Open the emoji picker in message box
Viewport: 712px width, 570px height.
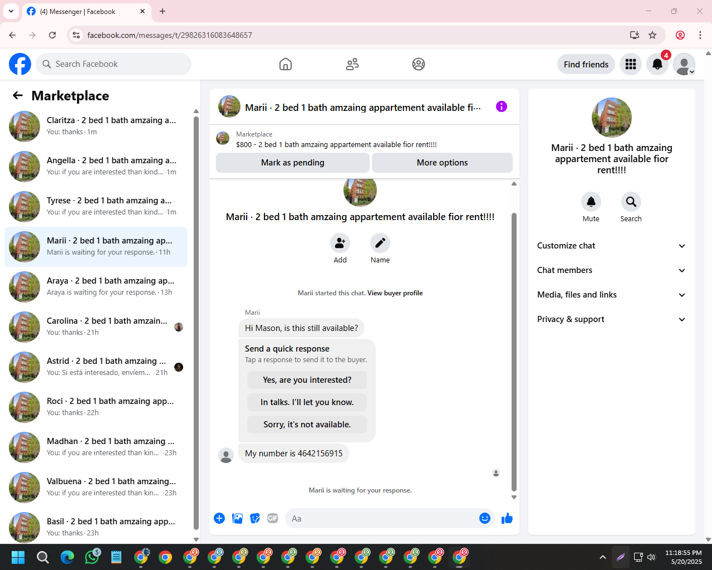(485, 518)
